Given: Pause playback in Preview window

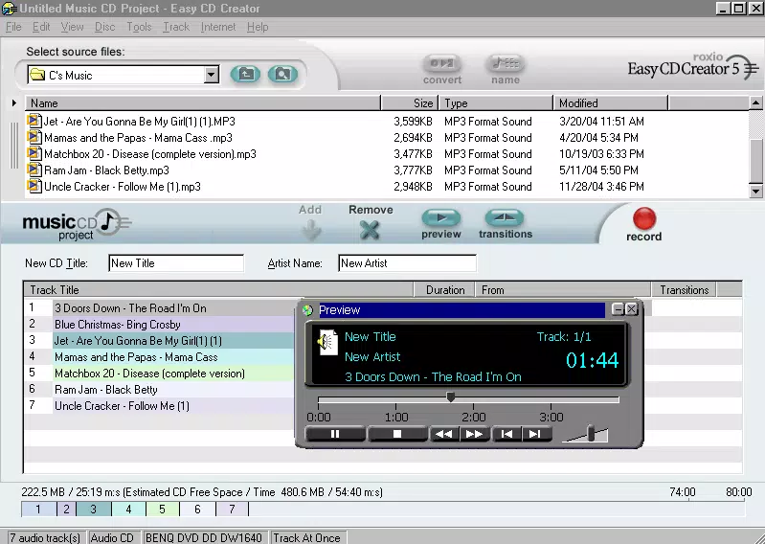Looking at the screenshot, I should tap(335, 434).
